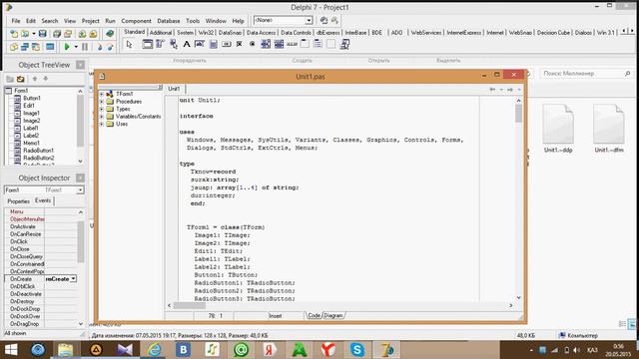Select the ComboBox component icon
Screen dimensions: 639x359
[279, 44]
